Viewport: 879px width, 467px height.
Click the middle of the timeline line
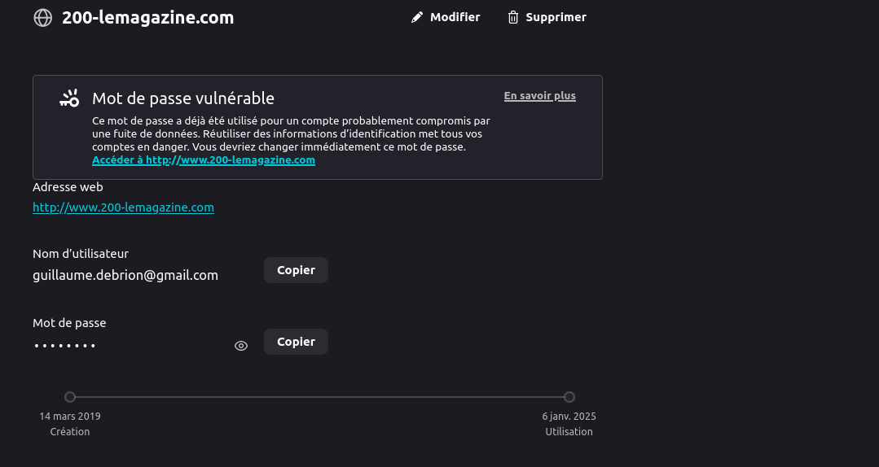(319, 397)
